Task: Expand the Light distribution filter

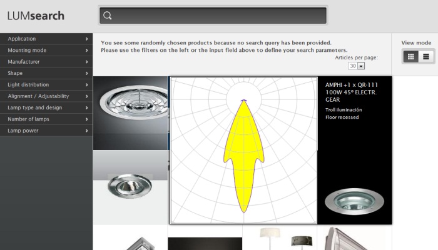Action: (x=46, y=84)
